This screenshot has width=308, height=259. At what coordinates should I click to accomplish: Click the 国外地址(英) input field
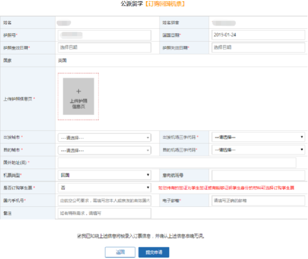coord(177,163)
